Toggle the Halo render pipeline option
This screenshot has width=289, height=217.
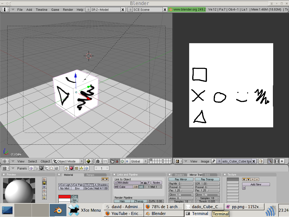[x=122, y=201]
